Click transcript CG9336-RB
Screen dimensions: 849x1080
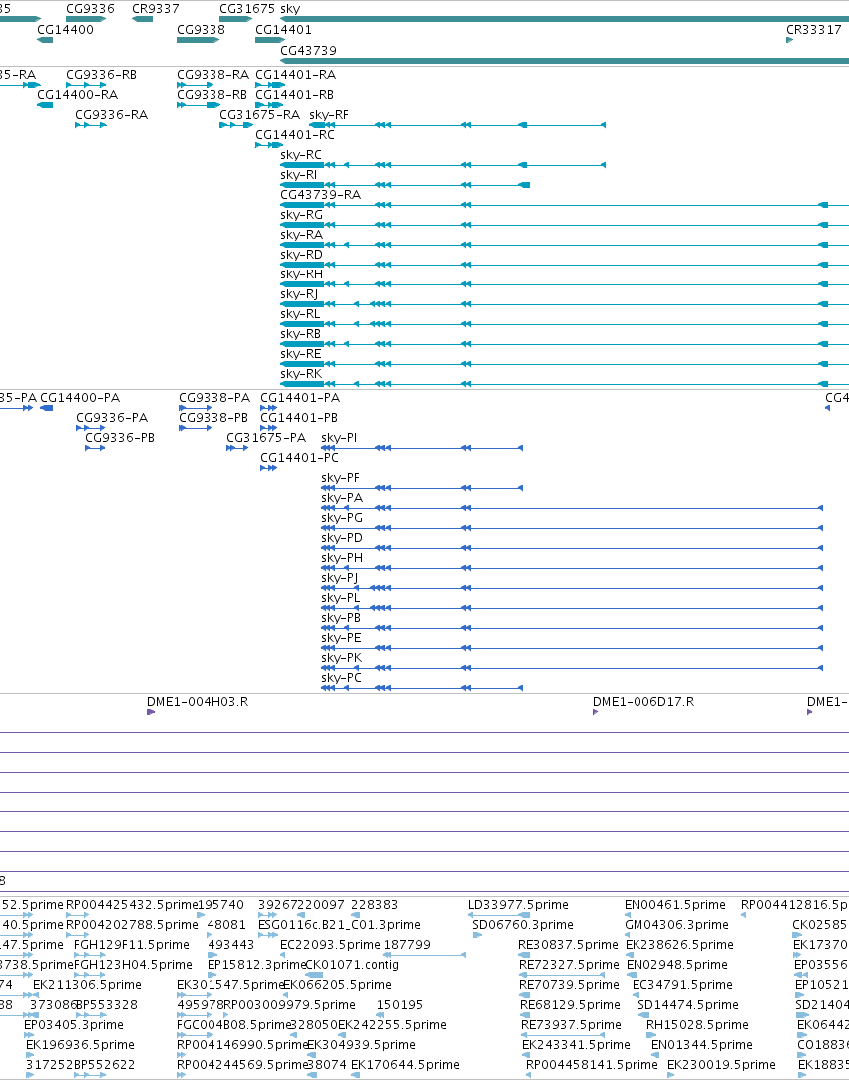pos(101,75)
